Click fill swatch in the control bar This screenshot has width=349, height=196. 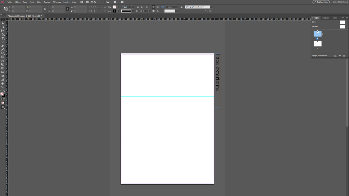point(115,7)
